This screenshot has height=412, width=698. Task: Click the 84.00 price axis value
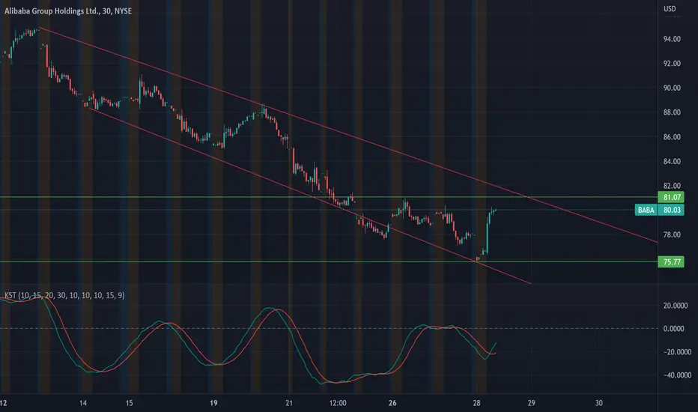[672, 162]
